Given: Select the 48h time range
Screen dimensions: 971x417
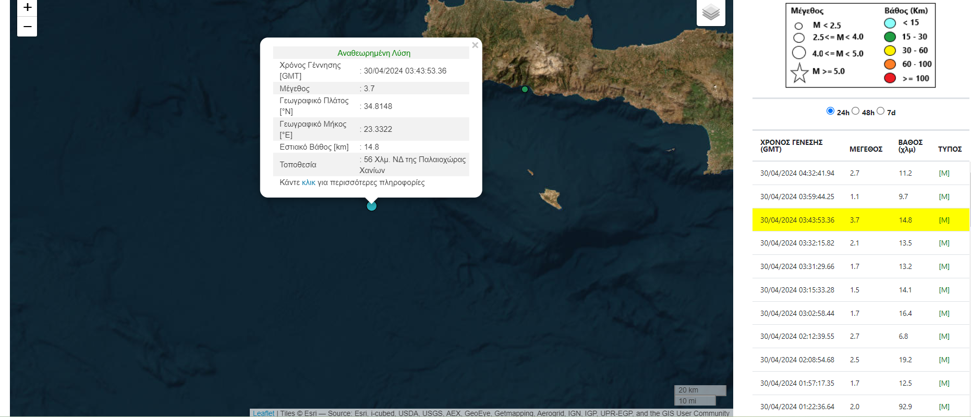Looking at the screenshot, I should coord(855,111).
